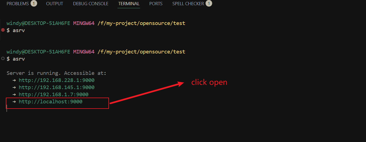Open the http://localhost:9000 link
The width and height of the screenshot is (366, 142).
pos(51,102)
